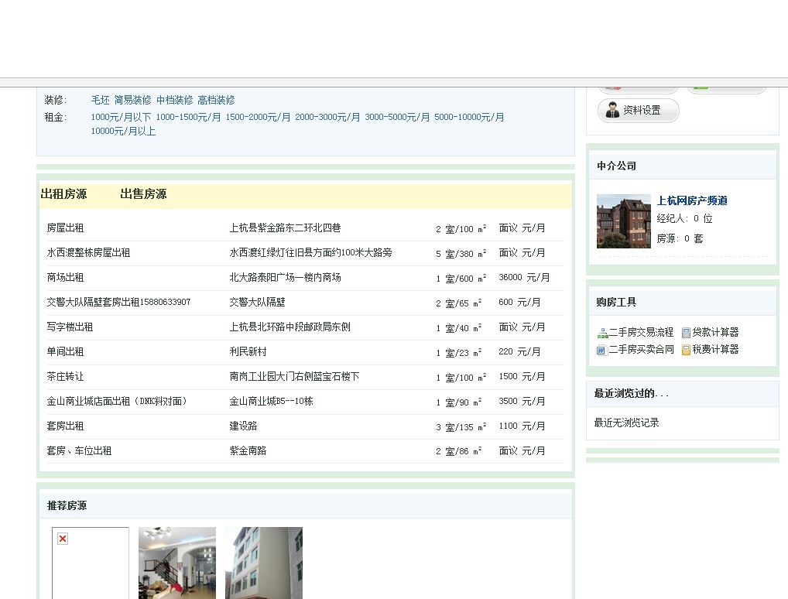Click the 税费计算器 calculator icon

click(x=686, y=350)
